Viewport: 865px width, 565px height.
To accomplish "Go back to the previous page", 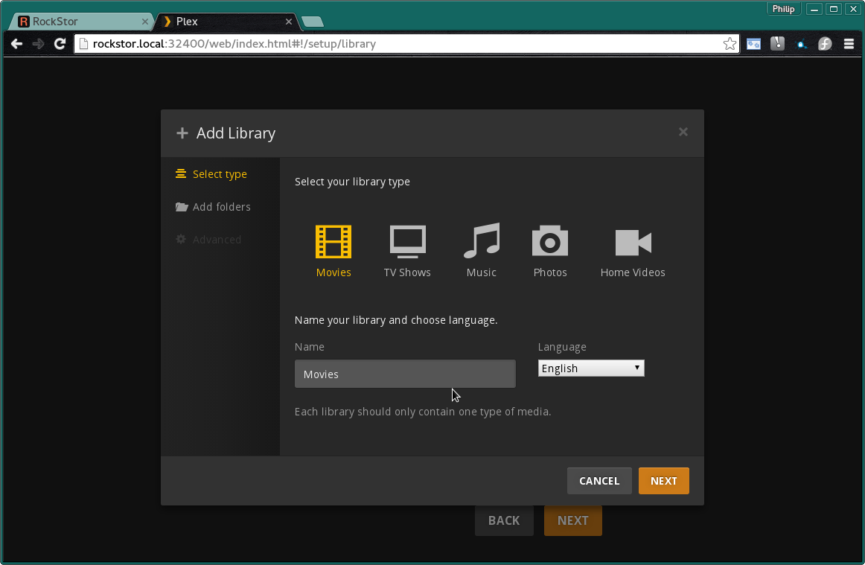I will click(x=16, y=44).
